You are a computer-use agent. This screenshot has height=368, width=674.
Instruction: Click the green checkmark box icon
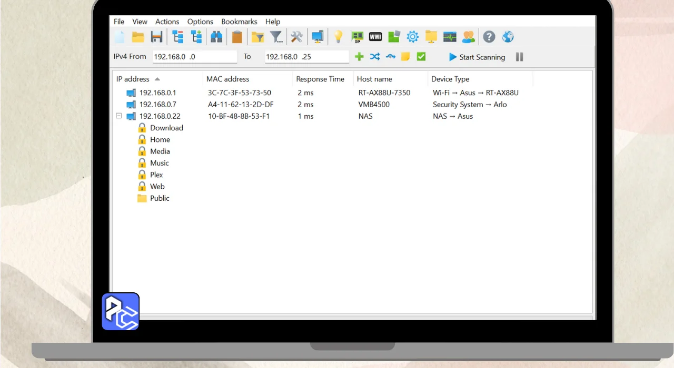point(421,57)
